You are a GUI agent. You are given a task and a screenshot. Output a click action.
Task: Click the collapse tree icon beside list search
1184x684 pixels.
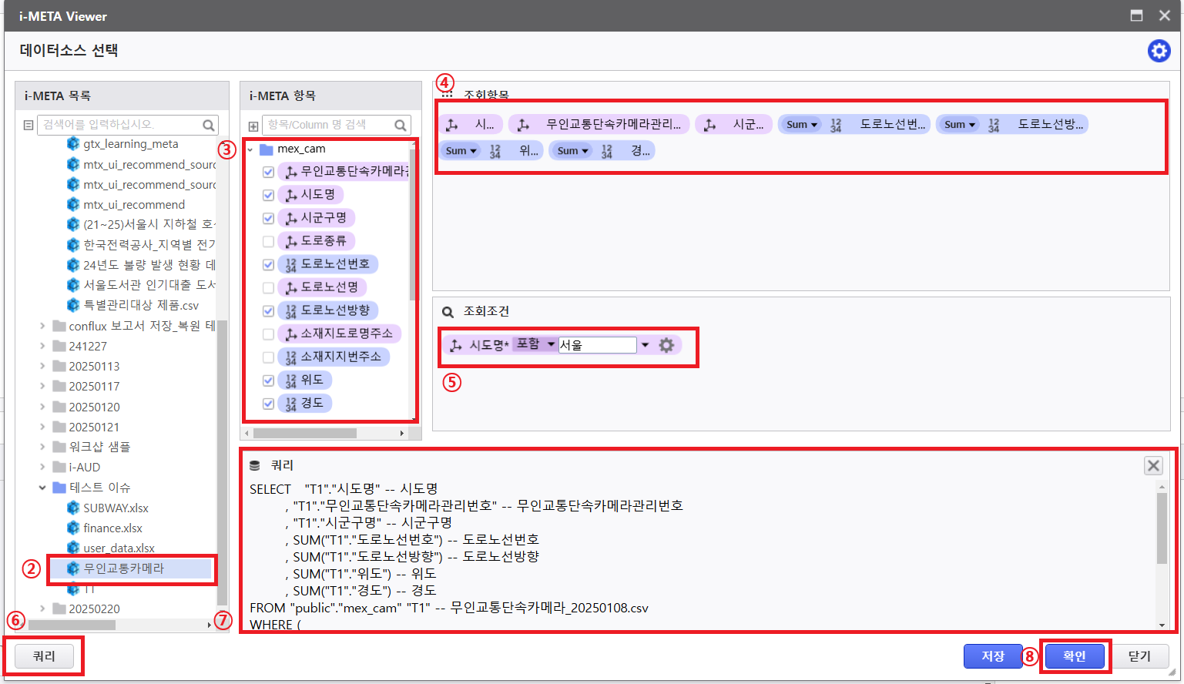tap(29, 125)
